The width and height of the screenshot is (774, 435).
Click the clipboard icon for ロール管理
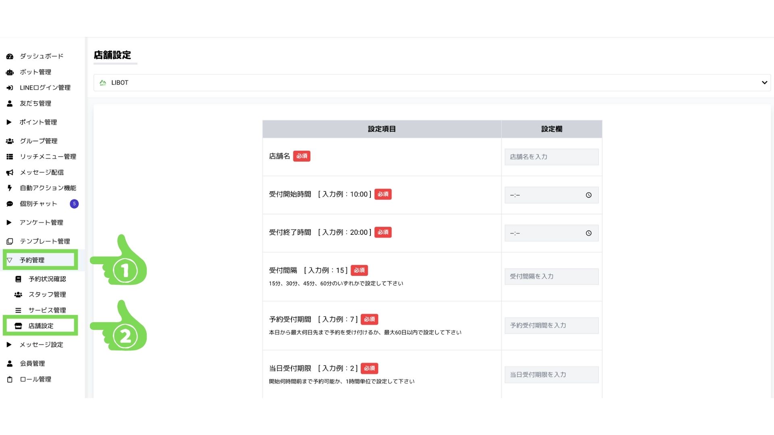tap(10, 379)
